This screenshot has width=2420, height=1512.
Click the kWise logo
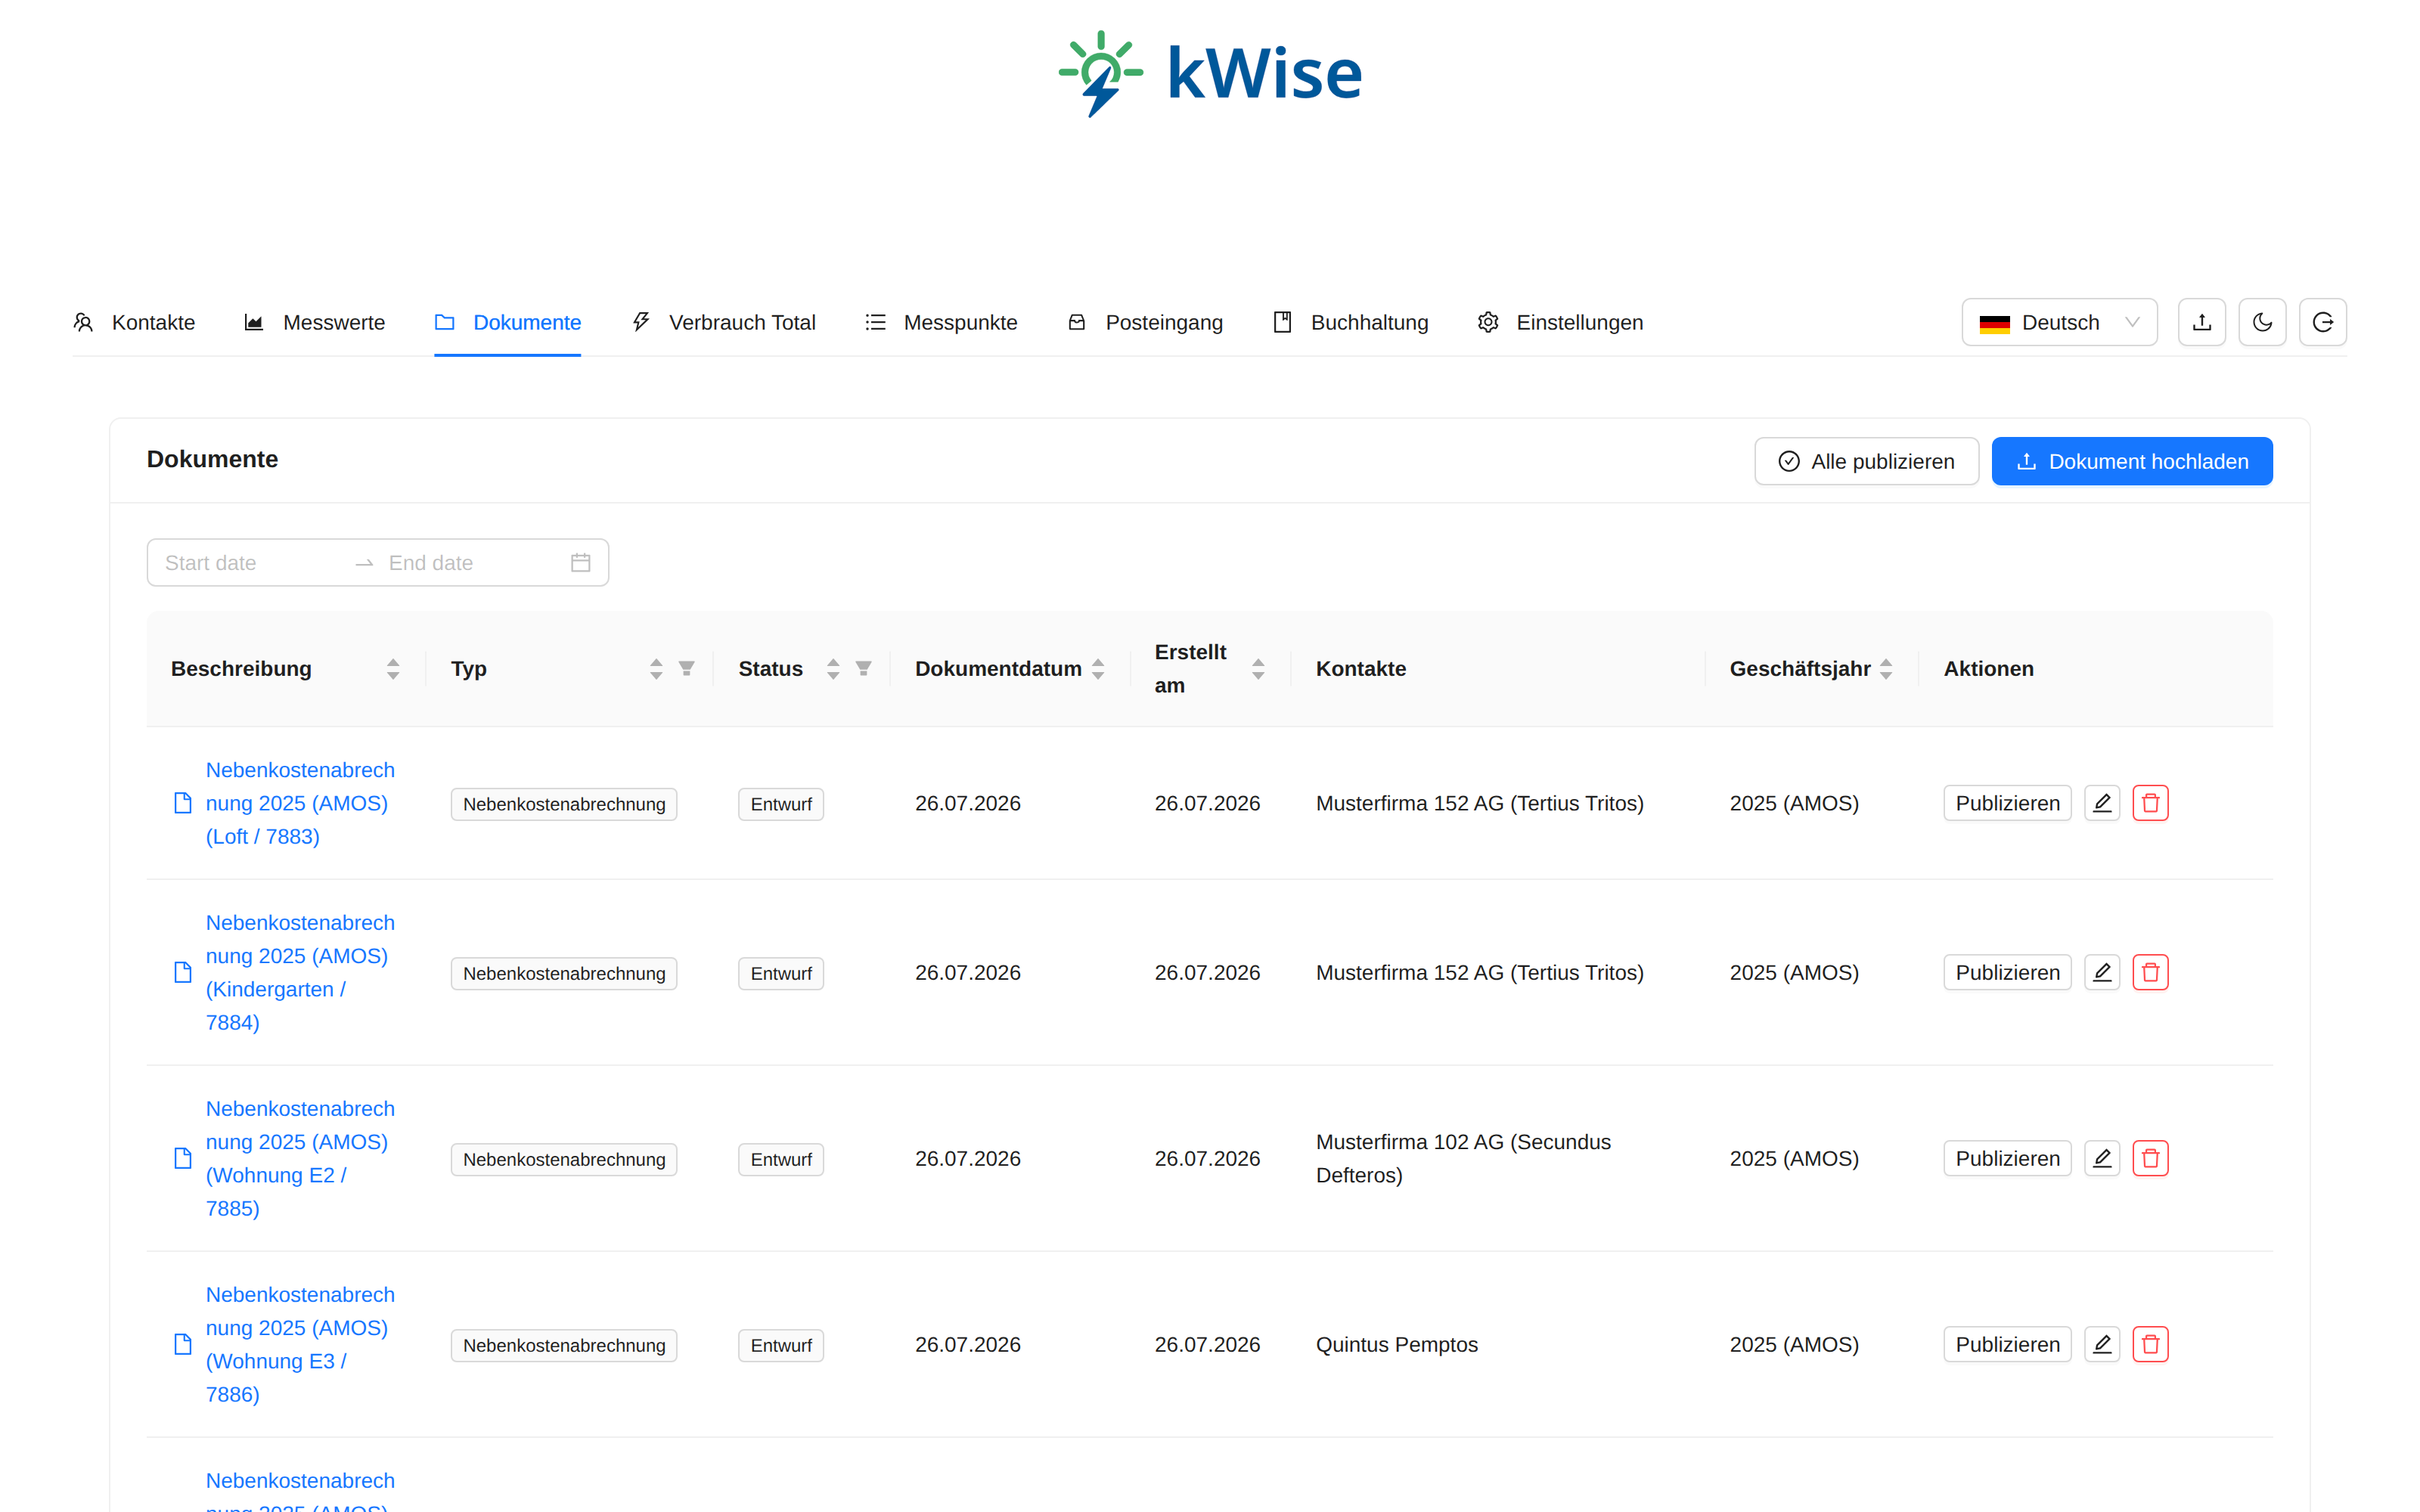pos(1210,73)
